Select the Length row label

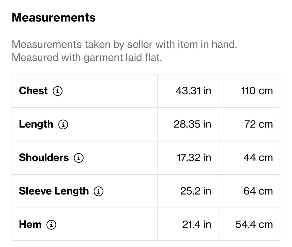point(36,124)
